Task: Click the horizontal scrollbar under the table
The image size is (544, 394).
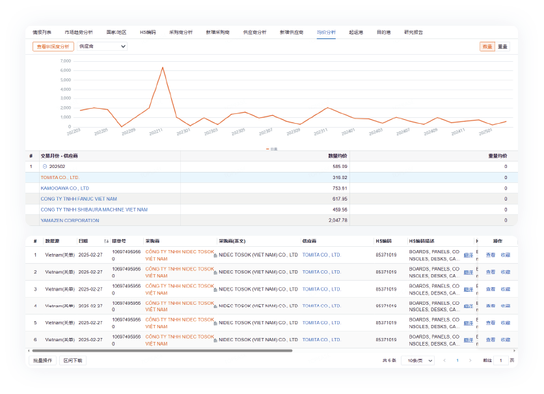Action: click(x=163, y=350)
